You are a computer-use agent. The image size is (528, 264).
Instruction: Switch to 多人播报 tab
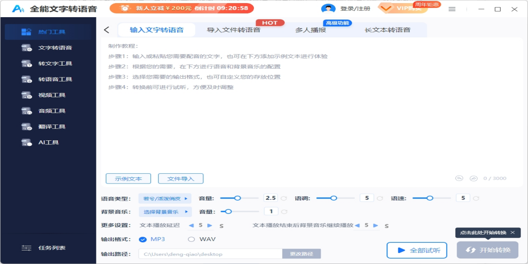coord(311,30)
